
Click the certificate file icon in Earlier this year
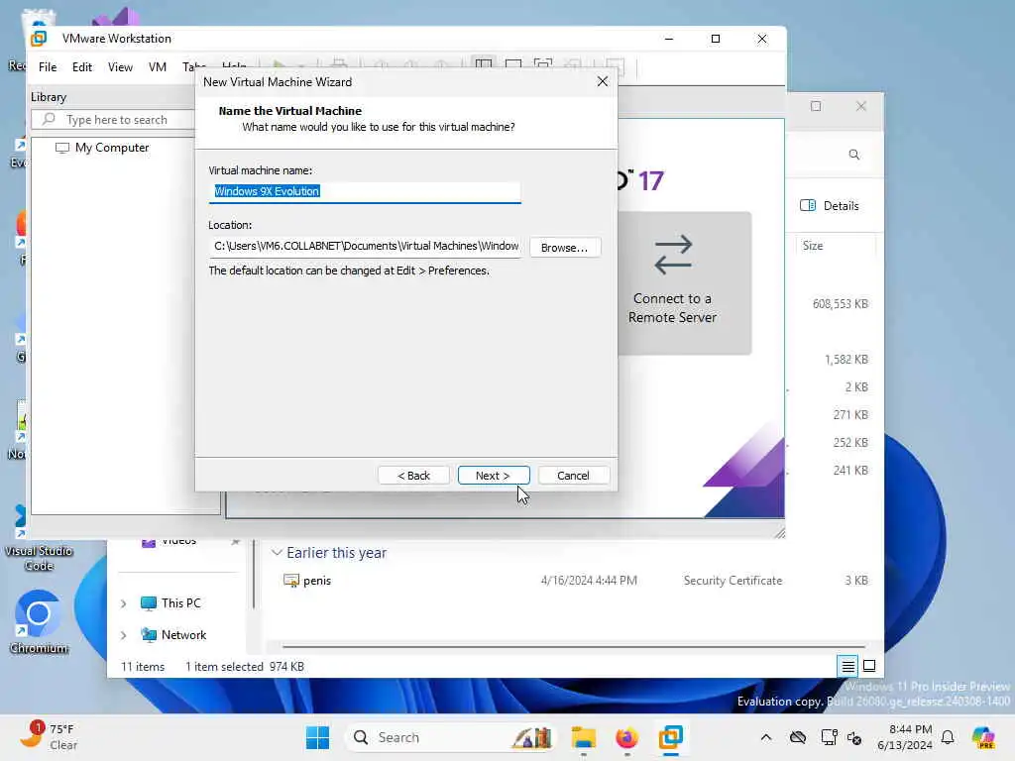291,581
